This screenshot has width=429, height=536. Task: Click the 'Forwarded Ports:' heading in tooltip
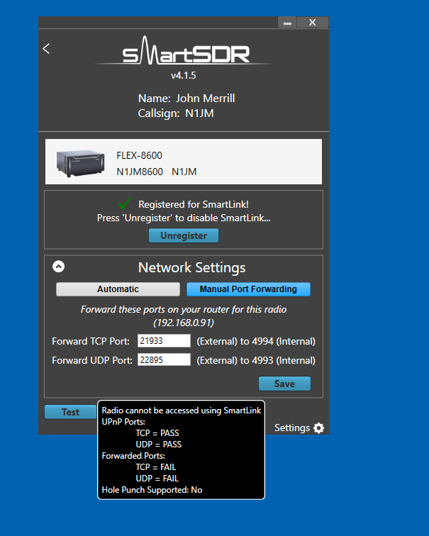(x=133, y=456)
